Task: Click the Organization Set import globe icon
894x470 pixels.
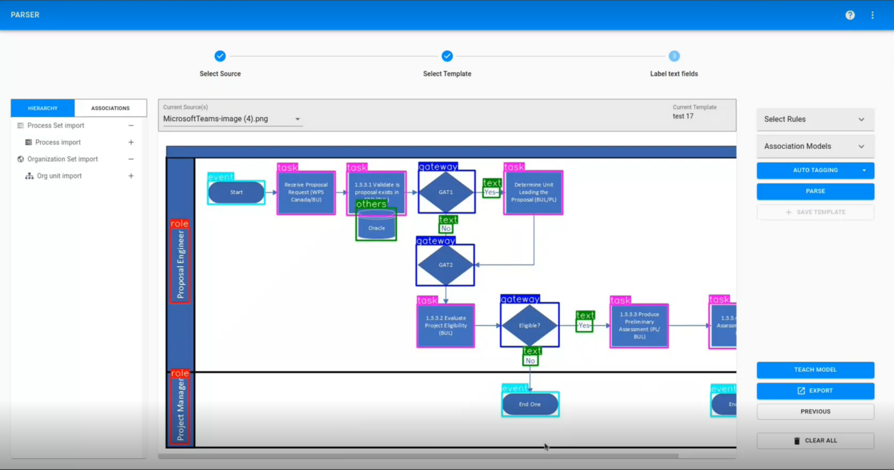Action: (x=21, y=159)
